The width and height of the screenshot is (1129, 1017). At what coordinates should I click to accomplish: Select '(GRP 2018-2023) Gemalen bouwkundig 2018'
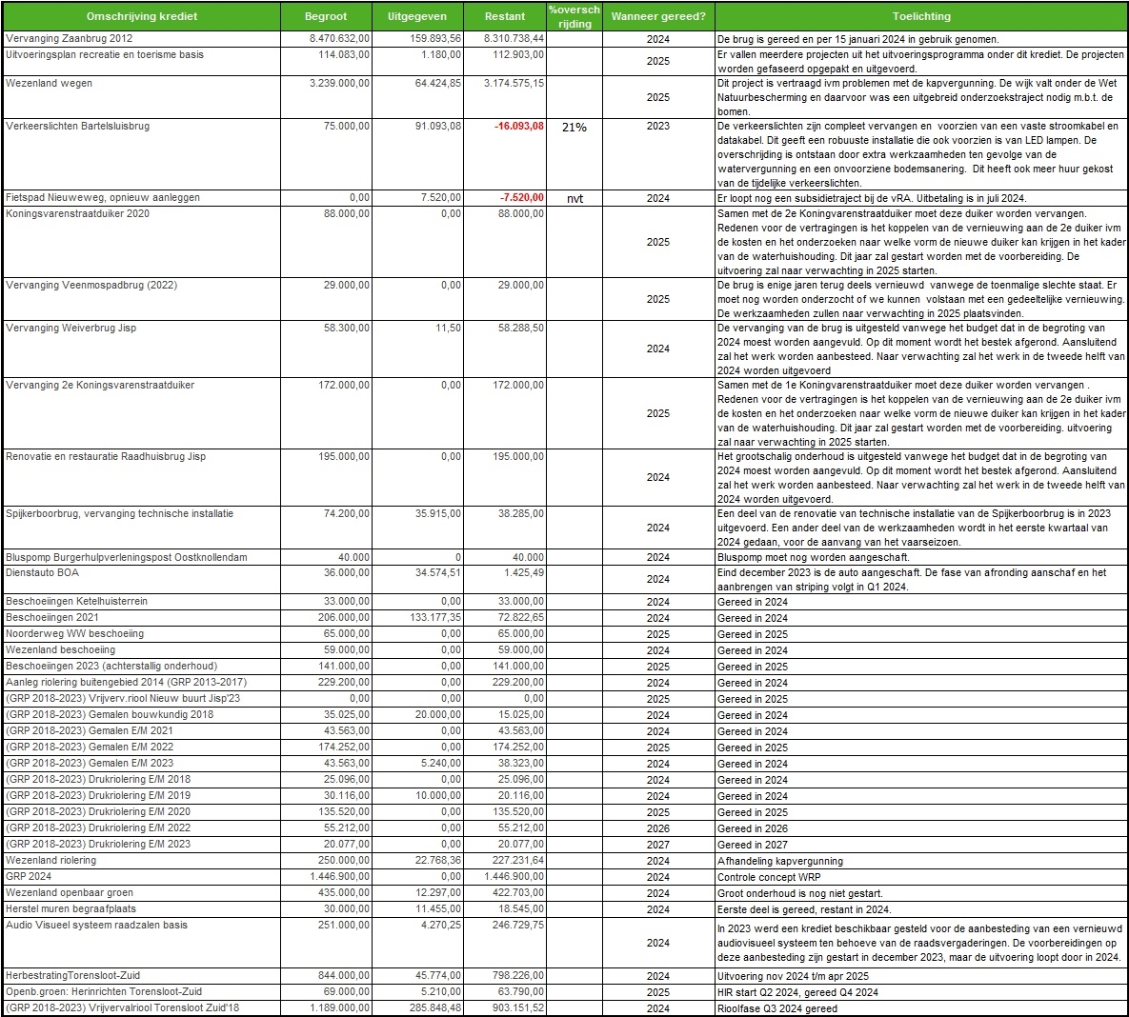(x=110, y=715)
